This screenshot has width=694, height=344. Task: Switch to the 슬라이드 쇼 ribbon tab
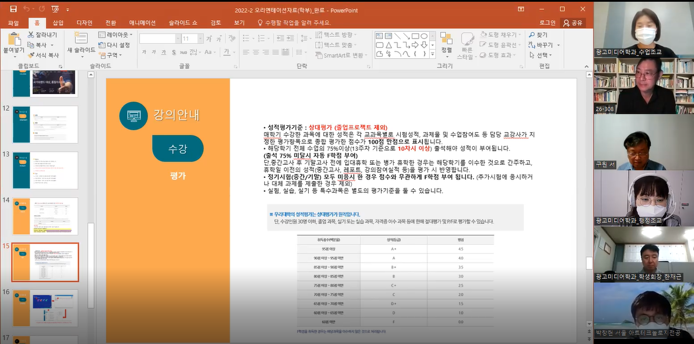[x=183, y=23]
